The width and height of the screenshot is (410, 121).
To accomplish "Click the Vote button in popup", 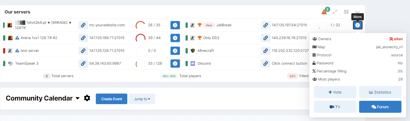I will (x=335, y=92).
